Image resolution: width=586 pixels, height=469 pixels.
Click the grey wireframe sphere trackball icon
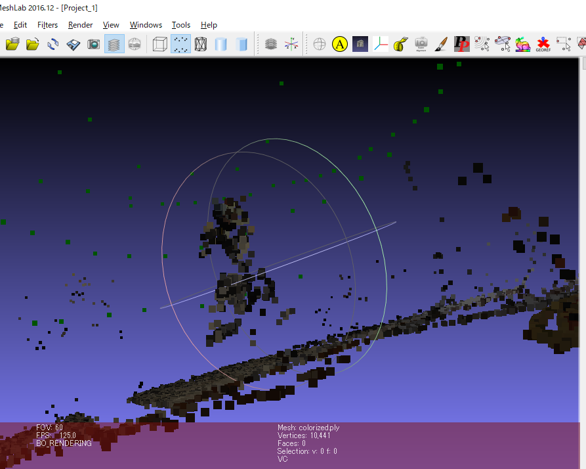[320, 44]
